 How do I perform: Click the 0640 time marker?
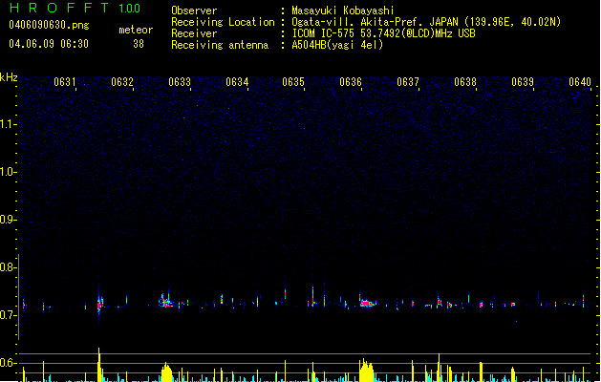580,81
